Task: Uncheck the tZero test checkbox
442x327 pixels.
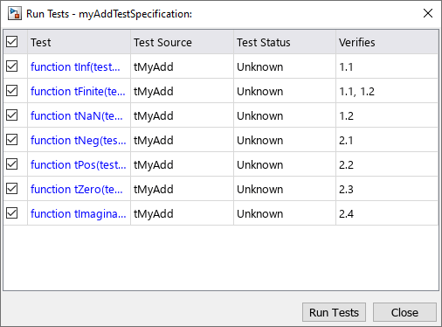Action: click(12, 189)
